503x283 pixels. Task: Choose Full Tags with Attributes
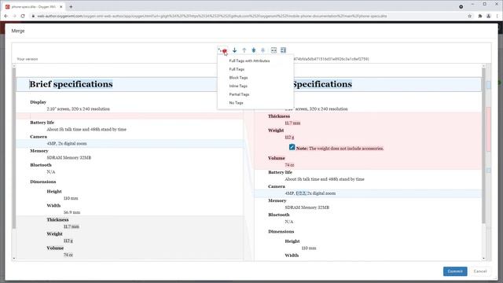[x=249, y=61]
